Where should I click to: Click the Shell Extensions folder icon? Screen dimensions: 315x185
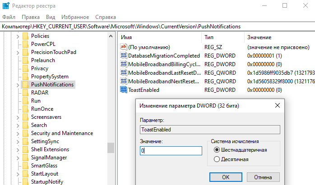tap(26, 149)
